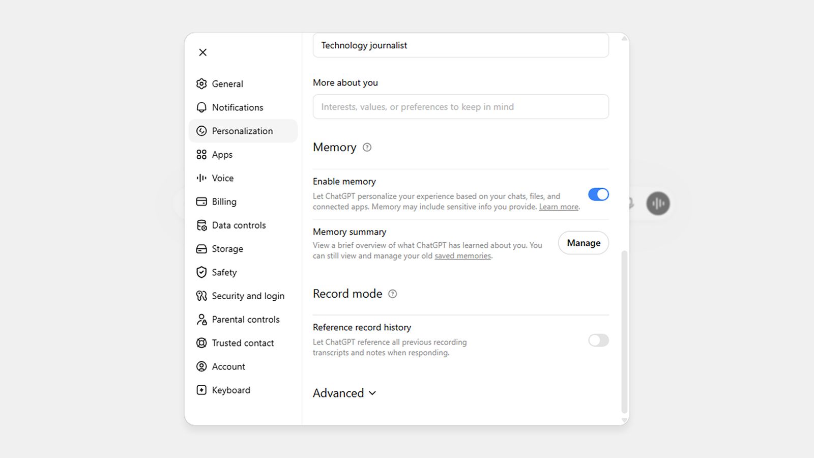Click the Record mode help question-mark icon
The height and width of the screenshot is (458, 814).
pyautogui.click(x=392, y=294)
